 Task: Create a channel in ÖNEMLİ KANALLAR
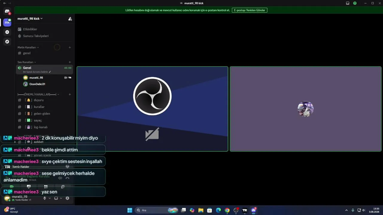pyautogui.click(x=70, y=94)
